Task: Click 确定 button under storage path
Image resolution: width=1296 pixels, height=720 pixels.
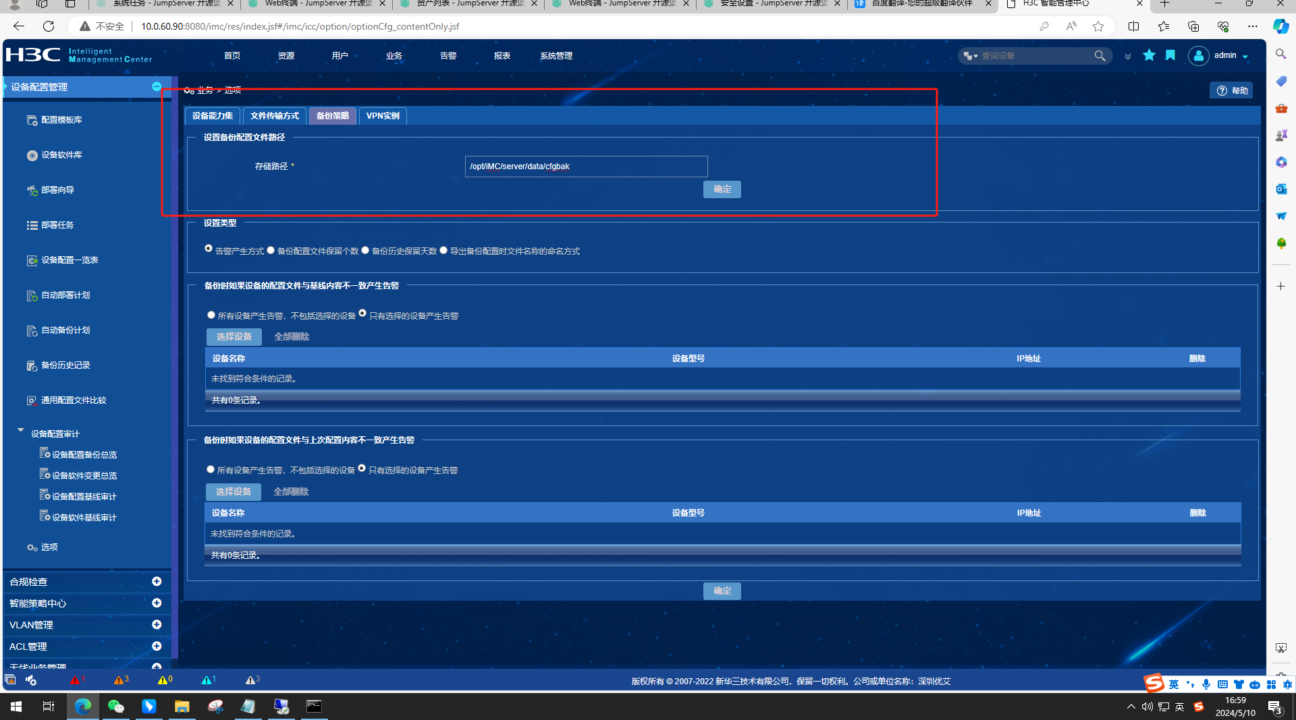Action: [x=722, y=189]
